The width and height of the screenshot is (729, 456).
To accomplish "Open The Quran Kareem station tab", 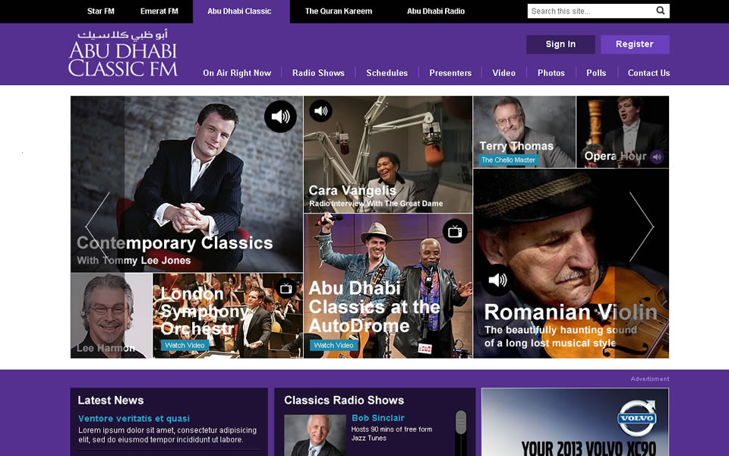I will tap(339, 11).
